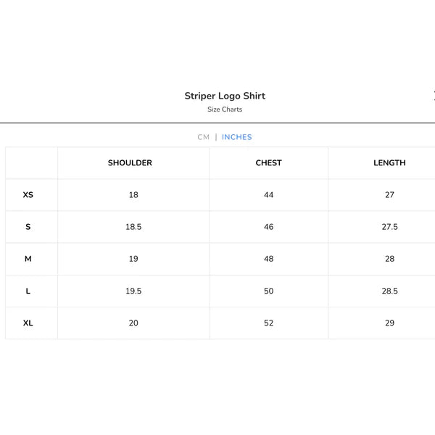435x435 pixels.
Task: Select the INCHES unit option
Action: (236, 137)
